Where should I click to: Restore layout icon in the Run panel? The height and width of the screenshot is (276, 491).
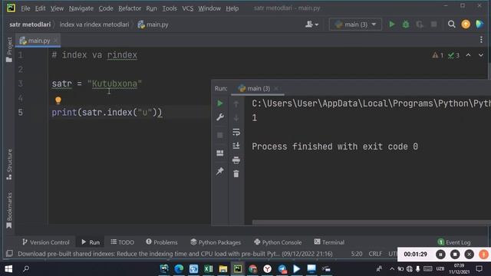coord(220,153)
